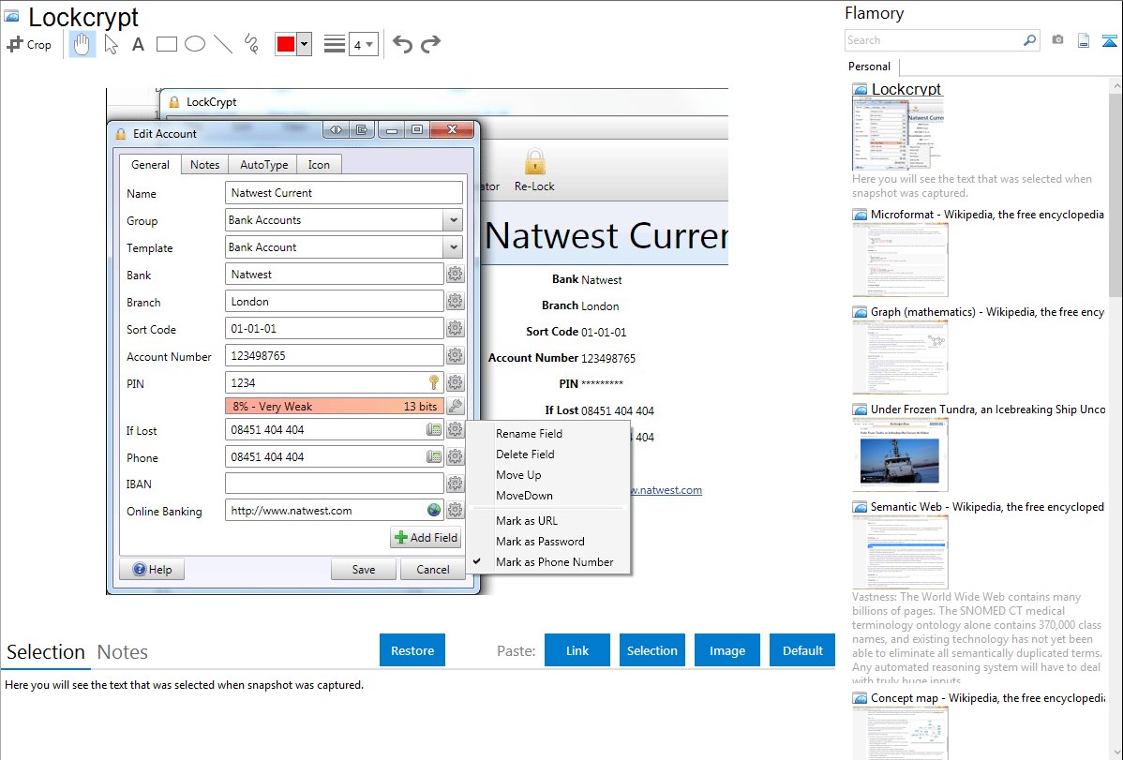Screen dimensions: 1123x760
Task: Activate the hand pan tool
Action: pyautogui.click(x=82, y=44)
